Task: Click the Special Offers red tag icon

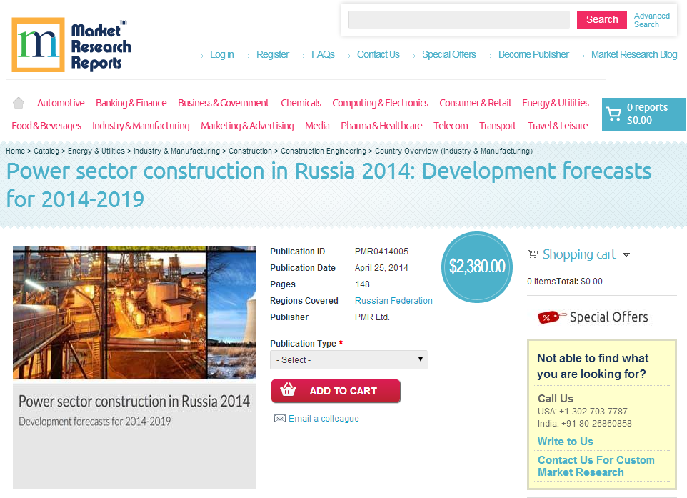Action: (x=551, y=317)
